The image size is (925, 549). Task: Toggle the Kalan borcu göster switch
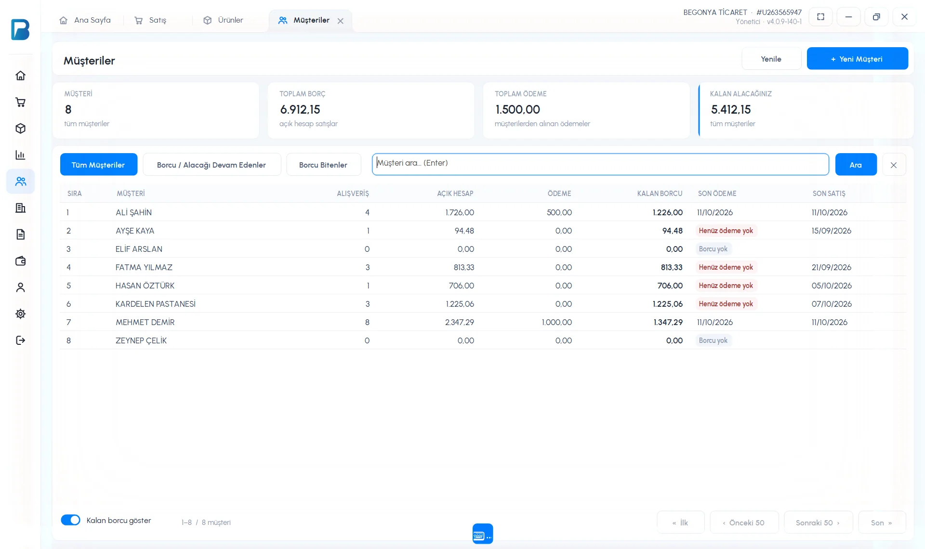(70, 520)
